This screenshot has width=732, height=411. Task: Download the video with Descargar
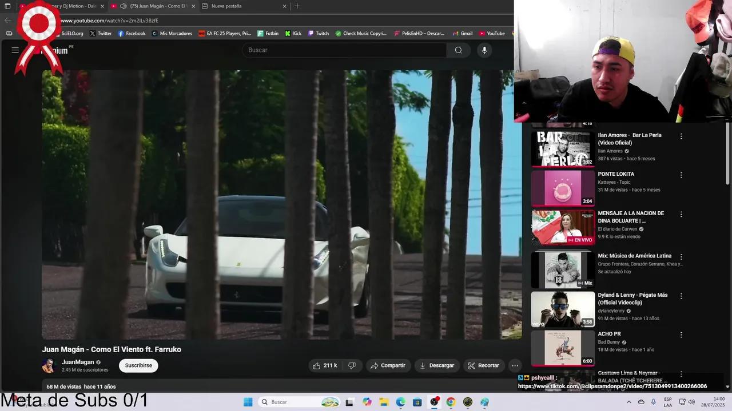(437, 365)
